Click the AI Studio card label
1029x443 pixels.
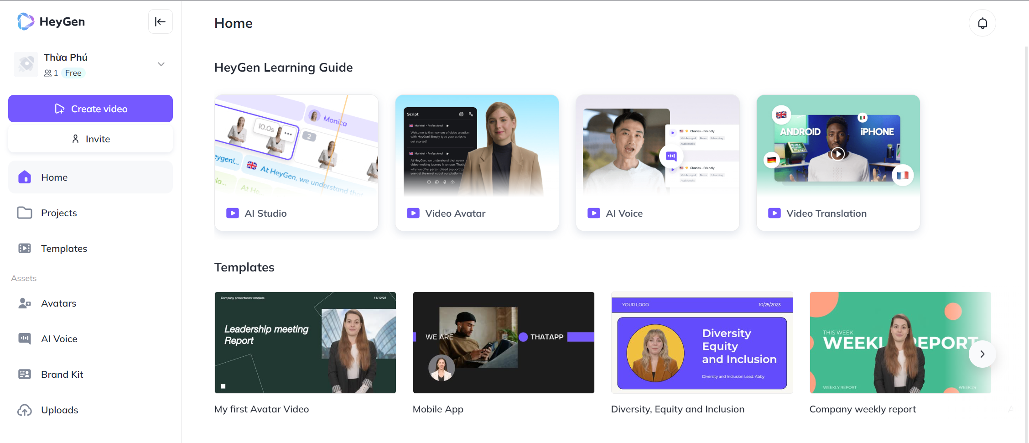click(x=265, y=213)
